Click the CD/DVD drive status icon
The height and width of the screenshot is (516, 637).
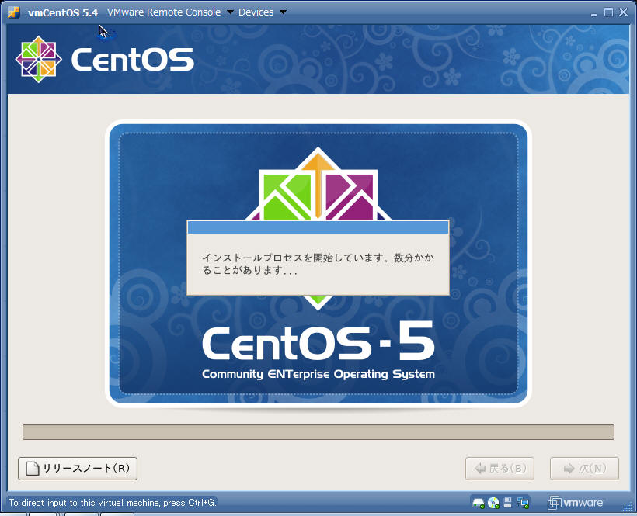(493, 503)
